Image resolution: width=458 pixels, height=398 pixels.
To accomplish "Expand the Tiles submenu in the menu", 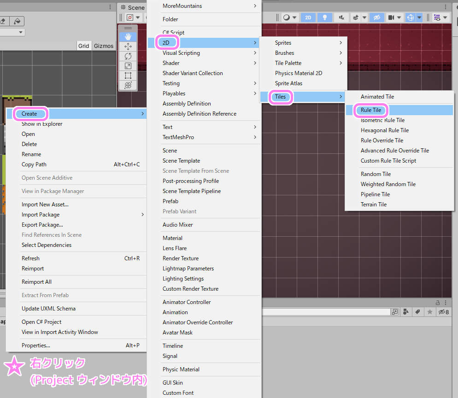I will tap(281, 97).
